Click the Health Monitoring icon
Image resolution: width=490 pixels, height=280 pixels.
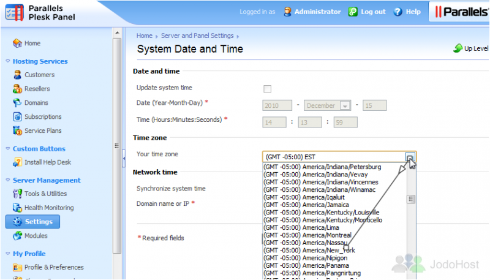[17, 208]
